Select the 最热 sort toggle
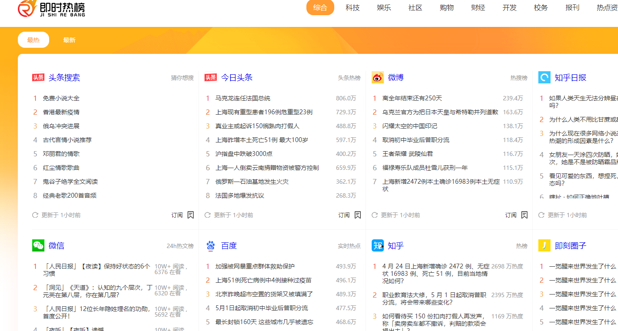 [x=34, y=40]
